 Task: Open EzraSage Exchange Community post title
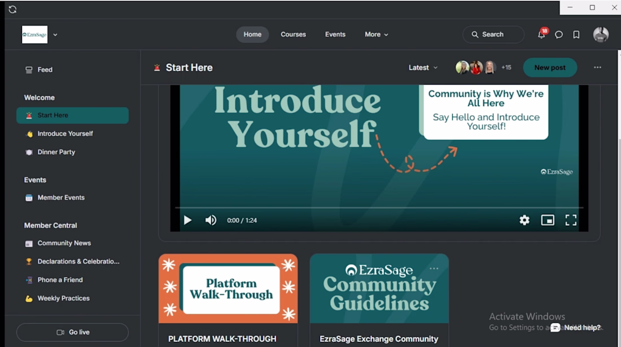(x=379, y=339)
